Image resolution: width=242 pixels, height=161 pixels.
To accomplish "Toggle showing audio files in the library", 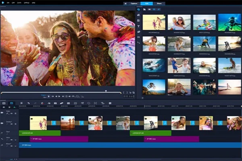I will coord(159,9).
